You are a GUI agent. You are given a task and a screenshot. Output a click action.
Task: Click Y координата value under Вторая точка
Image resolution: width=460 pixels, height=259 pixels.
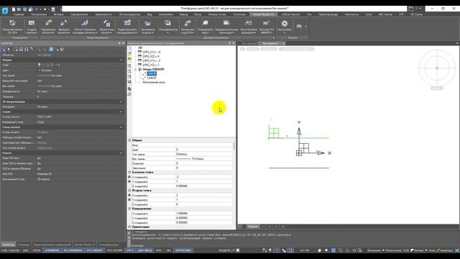tap(204, 200)
